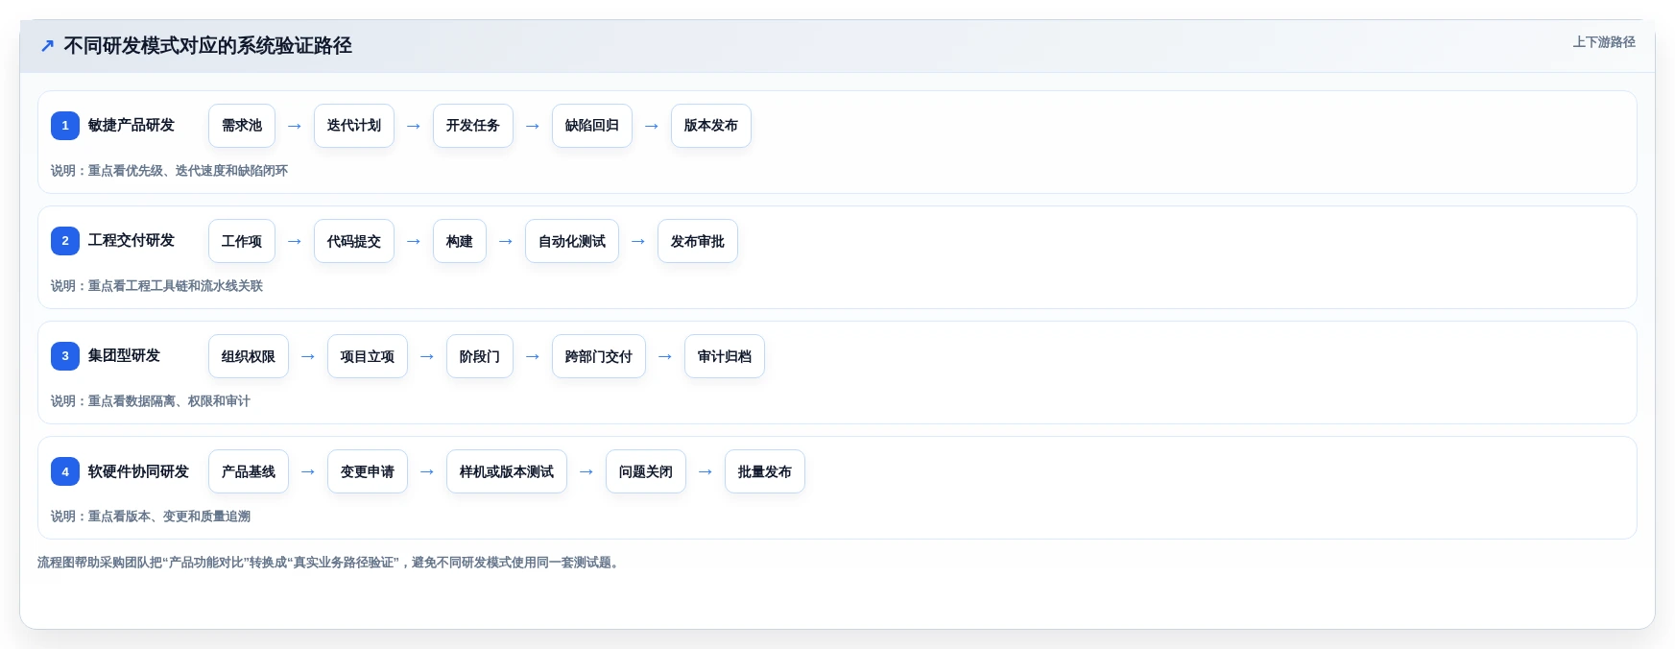The width and height of the screenshot is (1675, 649).
Task: Click the arrow between 代码提交 and 构建
Action: [414, 241]
